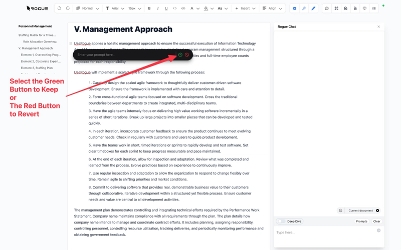Go to Role Allocation Overview outline entry
This screenshot has height=250, width=401.
click(x=40, y=41)
